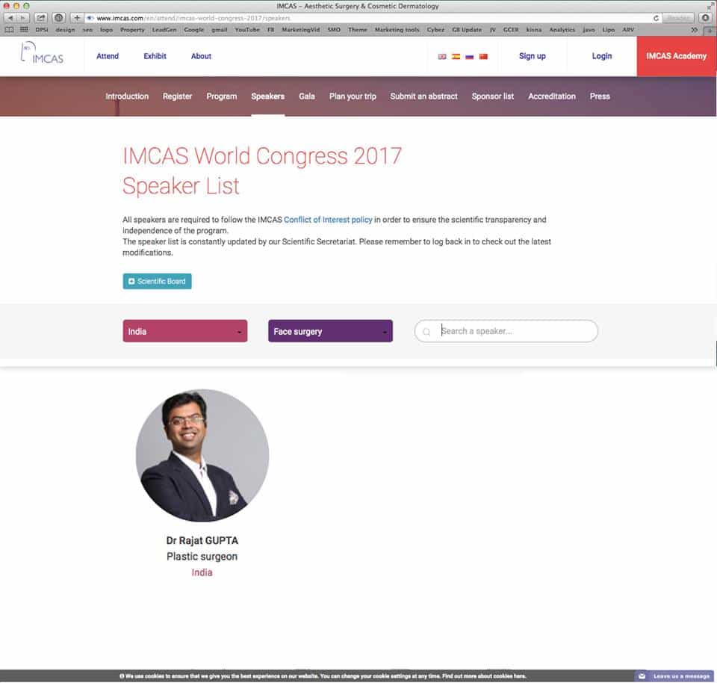Choose the Russian flag language icon
Viewport: 717px width, 683px height.
pos(470,57)
